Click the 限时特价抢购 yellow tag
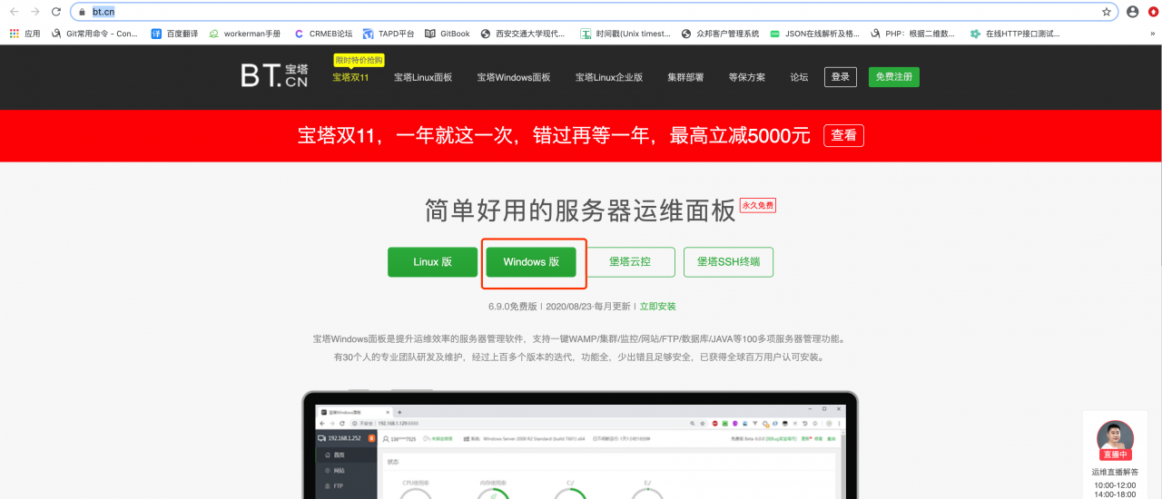 coord(359,60)
